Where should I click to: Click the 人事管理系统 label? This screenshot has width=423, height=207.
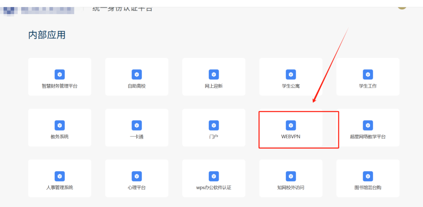click(x=60, y=187)
